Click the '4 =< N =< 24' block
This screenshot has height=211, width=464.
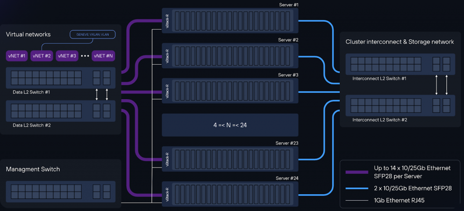pos(230,125)
